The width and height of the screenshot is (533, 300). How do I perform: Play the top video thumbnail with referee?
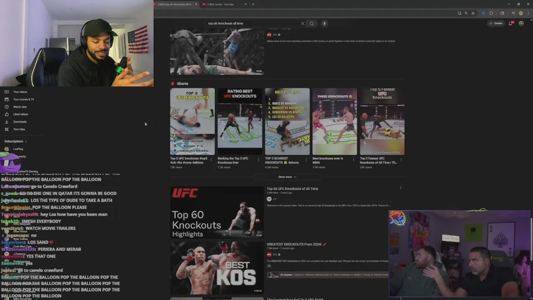[x=217, y=51]
